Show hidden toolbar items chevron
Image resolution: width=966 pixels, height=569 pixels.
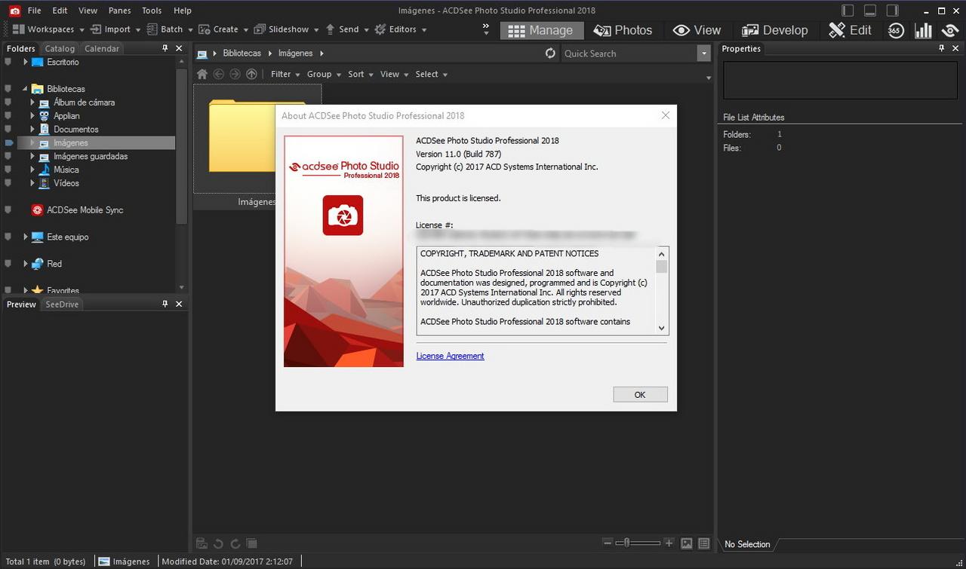pos(486,29)
